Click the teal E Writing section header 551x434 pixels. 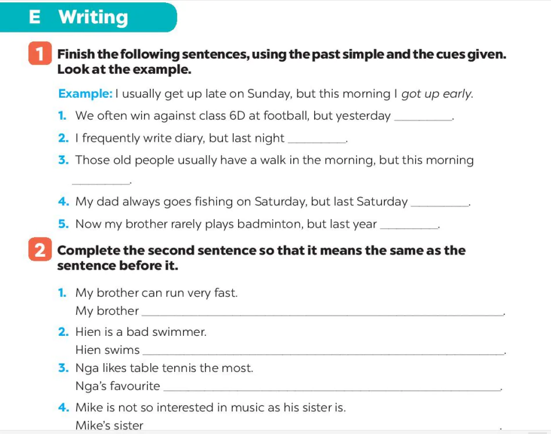pyautogui.click(x=88, y=17)
